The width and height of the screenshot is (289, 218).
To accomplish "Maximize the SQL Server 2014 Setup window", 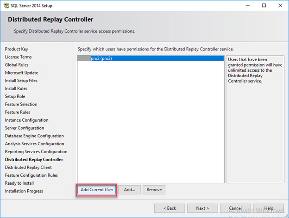I will click(264, 6).
